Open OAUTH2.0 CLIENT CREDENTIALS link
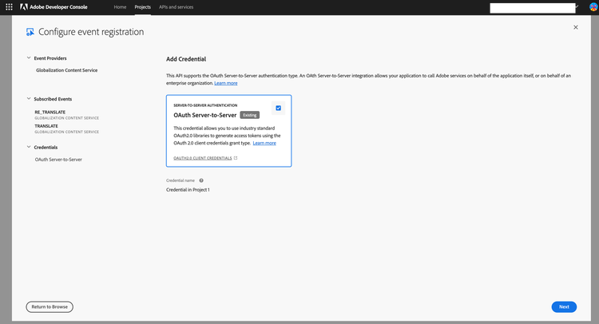The image size is (599, 324). pos(203,158)
